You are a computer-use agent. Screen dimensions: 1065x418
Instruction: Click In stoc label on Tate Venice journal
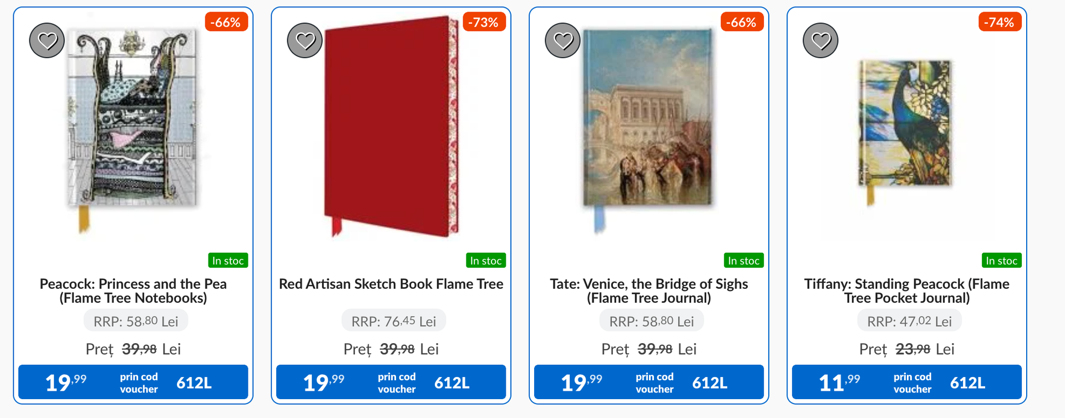pyautogui.click(x=743, y=261)
